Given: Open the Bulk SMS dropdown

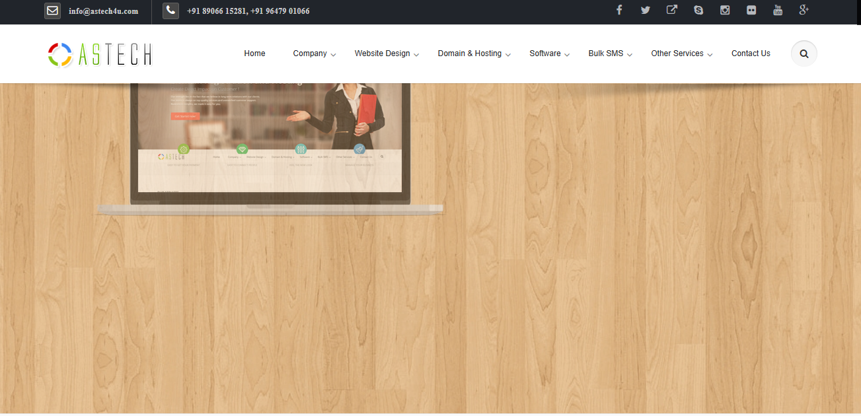Looking at the screenshot, I should pyautogui.click(x=610, y=53).
